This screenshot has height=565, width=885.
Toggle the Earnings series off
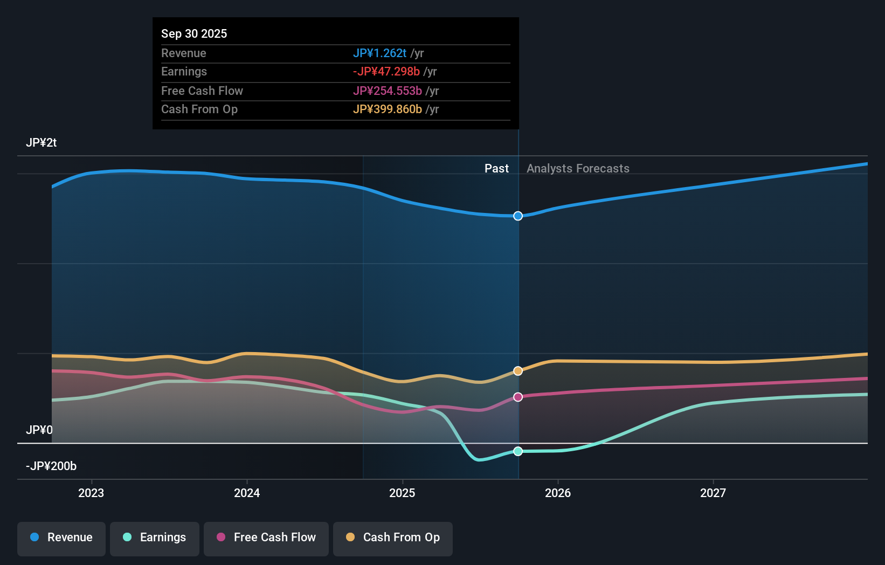click(x=155, y=538)
